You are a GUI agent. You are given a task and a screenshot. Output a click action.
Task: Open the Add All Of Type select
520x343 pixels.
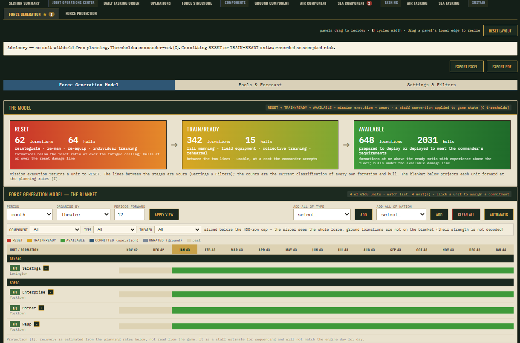point(322,214)
